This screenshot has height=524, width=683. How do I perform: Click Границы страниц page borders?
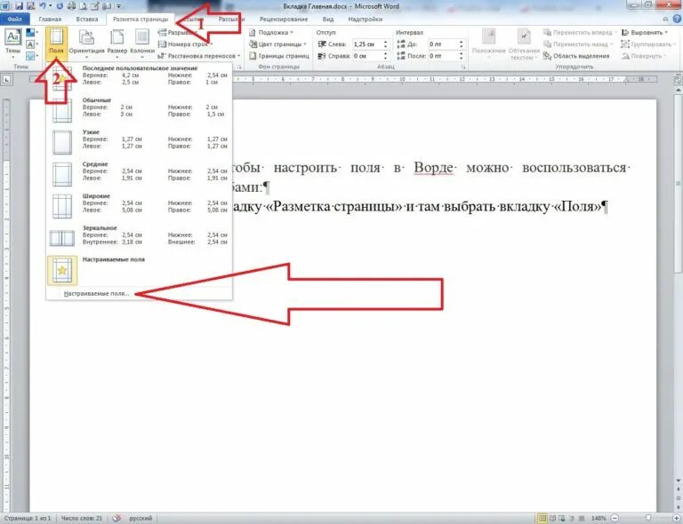pyautogui.click(x=278, y=56)
